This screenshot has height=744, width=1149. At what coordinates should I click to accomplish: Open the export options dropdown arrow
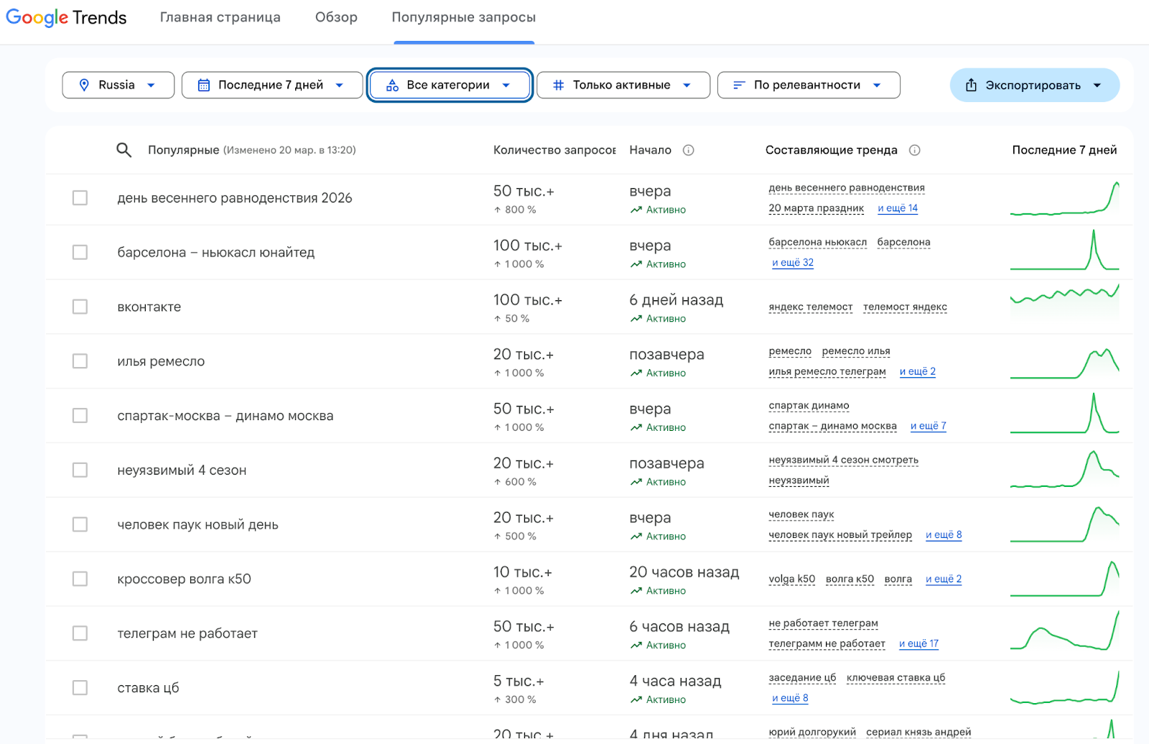pyautogui.click(x=1097, y=85)
